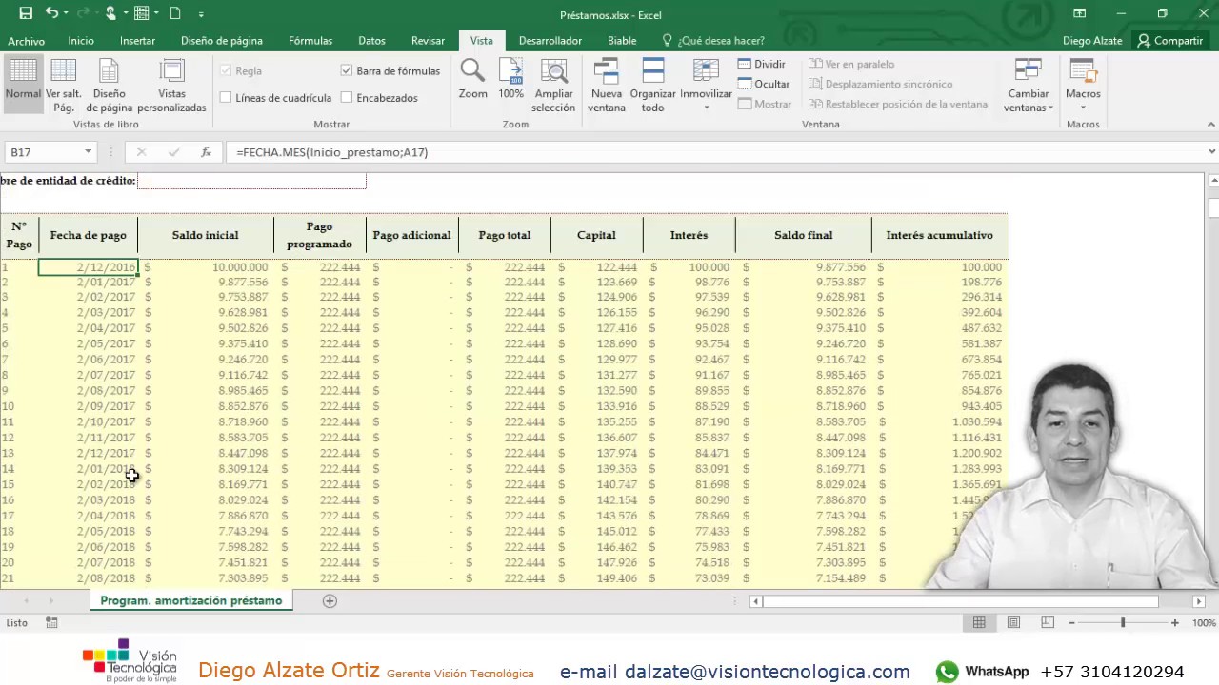The height and width of the screenshot is (685, 1219).
Task: Open Vistas personalizadas
Action: click(171, 86)
